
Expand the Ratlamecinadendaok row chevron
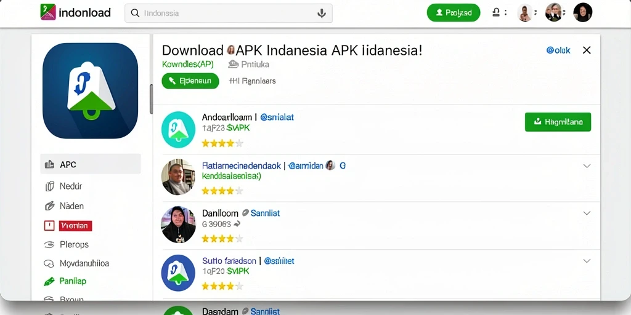pyautogui.click(x=587, y=165)
